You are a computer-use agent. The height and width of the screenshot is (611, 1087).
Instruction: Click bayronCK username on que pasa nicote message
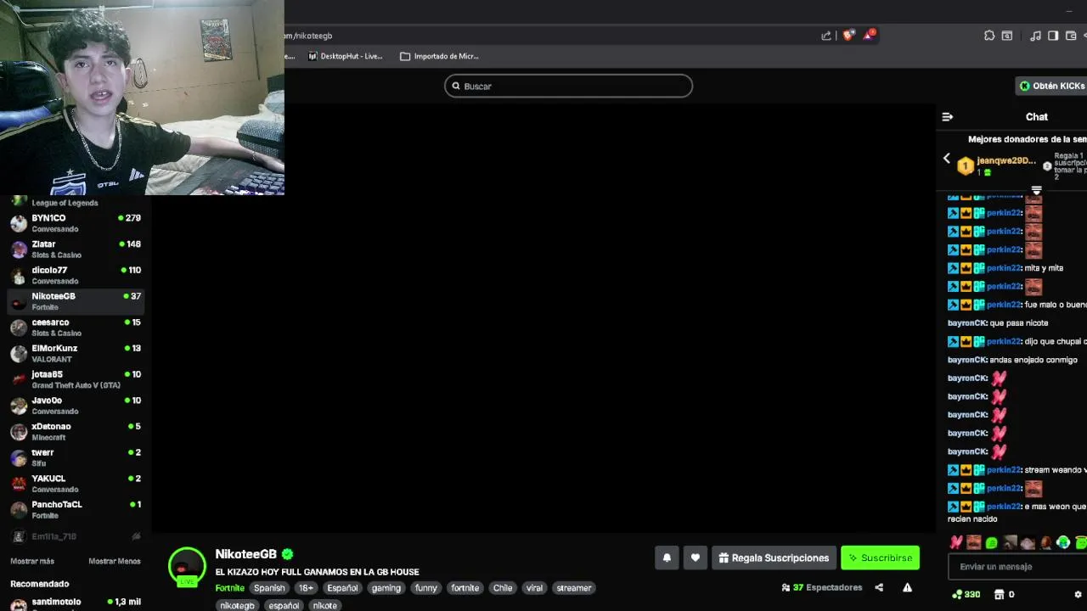coord(967,323)
